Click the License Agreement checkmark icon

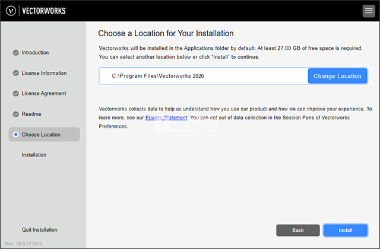click(16, 93)
